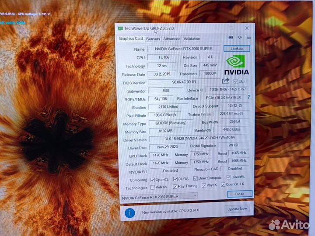Click the bus interface question mark
The image size is (315, 236).
248,97
